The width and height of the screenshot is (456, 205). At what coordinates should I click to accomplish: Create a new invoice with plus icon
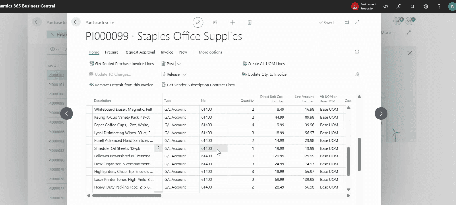(233, 22)
